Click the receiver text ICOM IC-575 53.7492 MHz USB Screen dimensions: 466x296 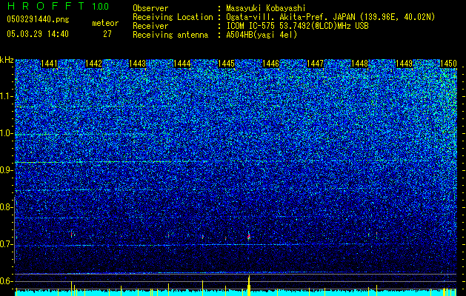(297, 26)
